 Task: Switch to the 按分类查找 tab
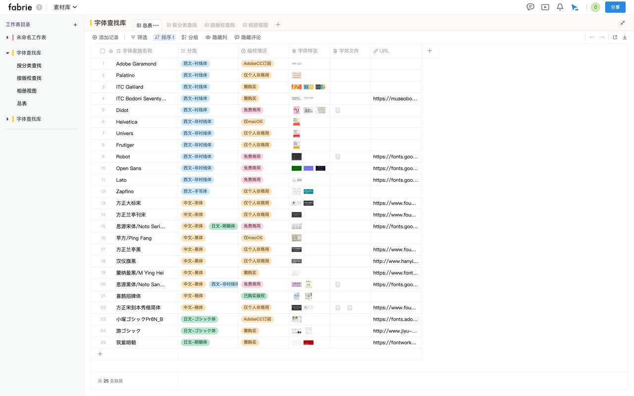[181, 25]
